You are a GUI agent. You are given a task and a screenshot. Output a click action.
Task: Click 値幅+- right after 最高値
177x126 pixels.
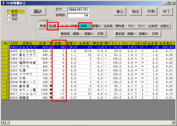[x=77, y=34]
